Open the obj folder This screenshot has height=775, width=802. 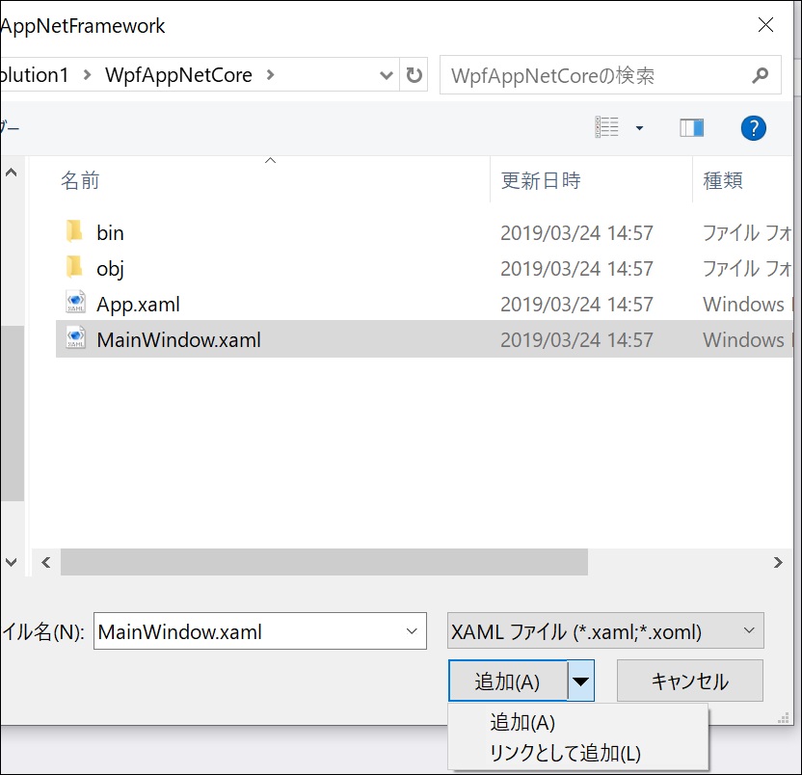pyautogui.click(x=111, y=268)
